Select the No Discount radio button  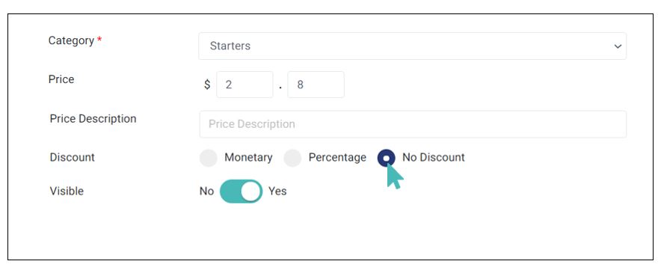coord(386,158)
